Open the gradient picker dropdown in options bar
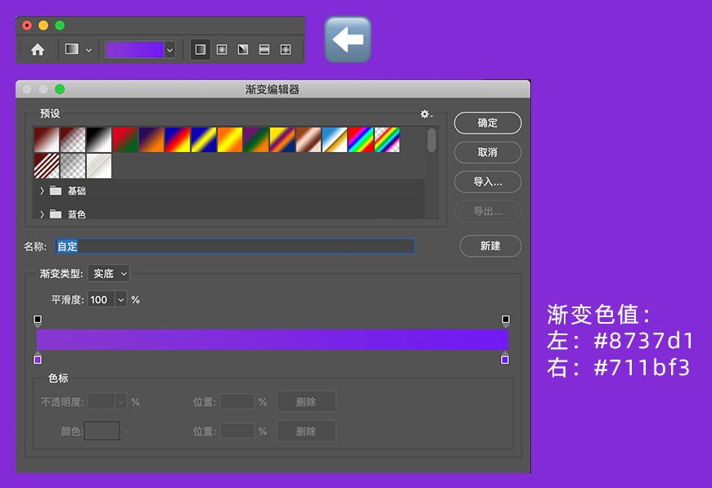The image size is (712, 488). coord(169,49)
